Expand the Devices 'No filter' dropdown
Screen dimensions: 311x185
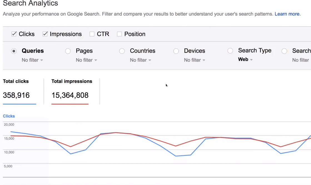[195, 60]
